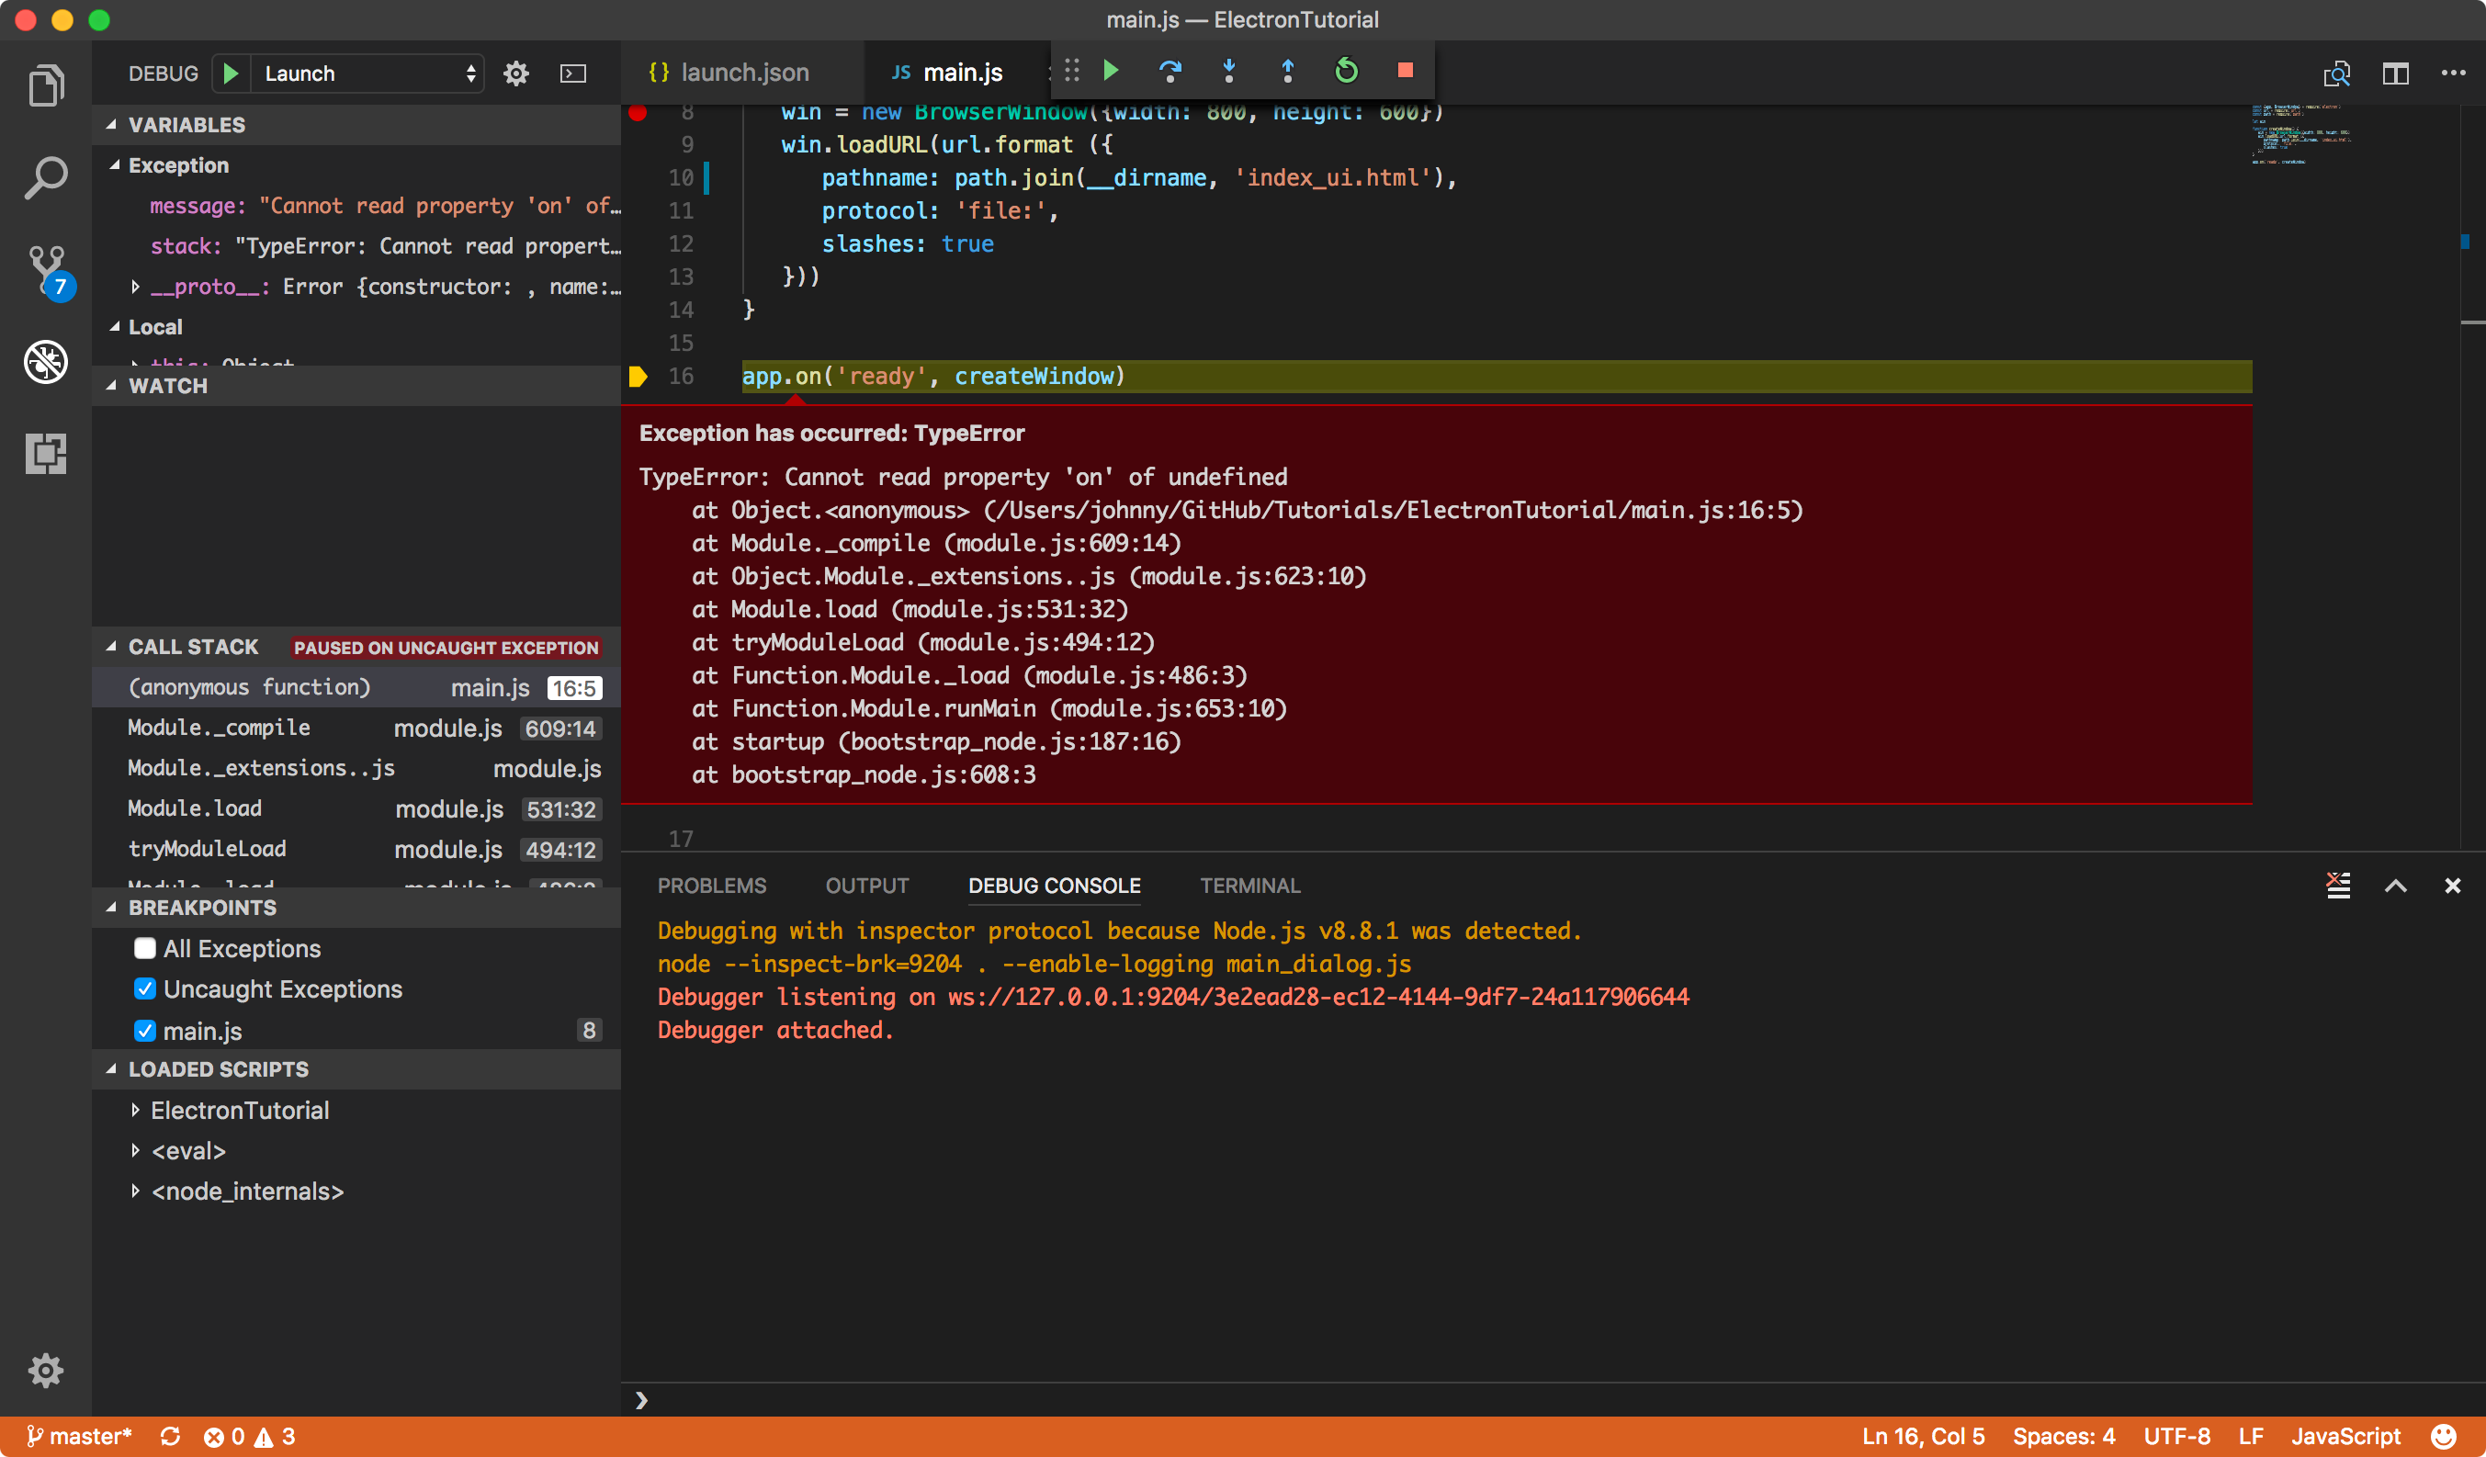Step into in debug toolbar
Viewport: 2486px width, 1457px height.
click(x=1229, y=70)
